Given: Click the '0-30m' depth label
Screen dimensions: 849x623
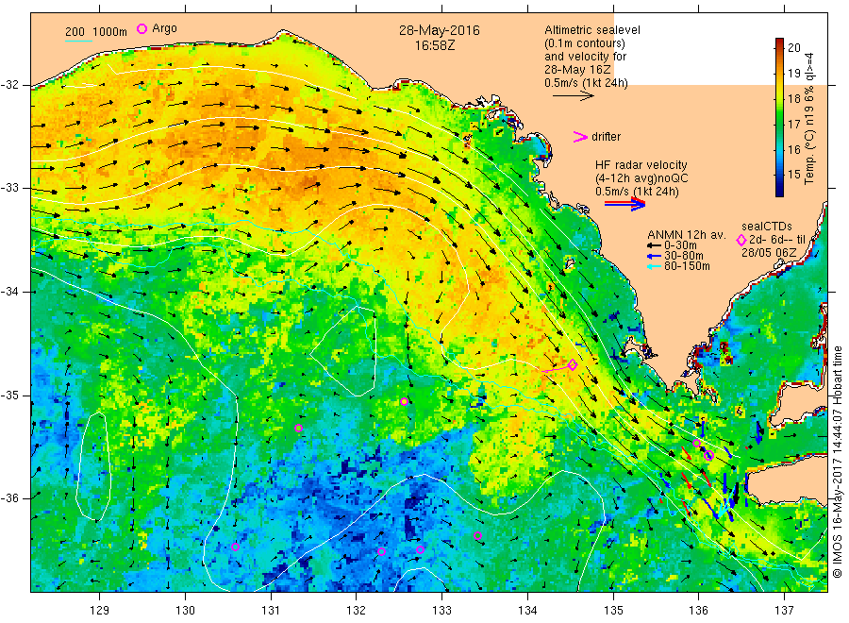Looking at the screenshot, I should [680, 246].
